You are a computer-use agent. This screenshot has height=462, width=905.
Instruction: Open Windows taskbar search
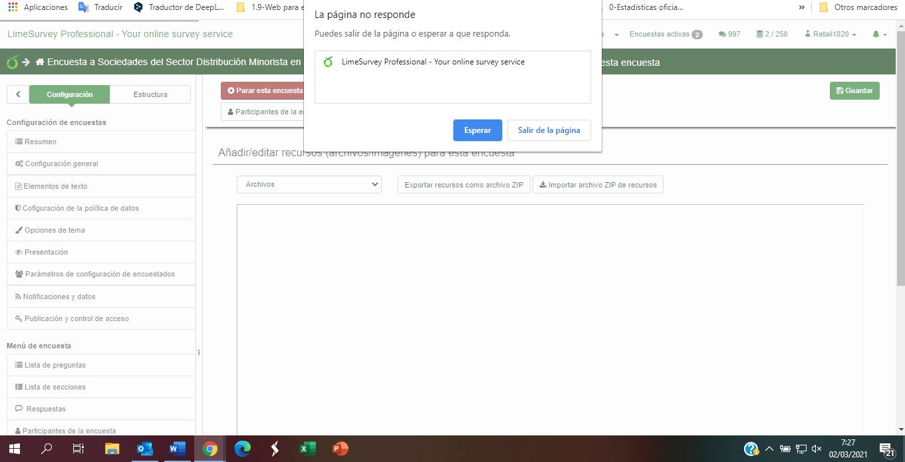47,449
